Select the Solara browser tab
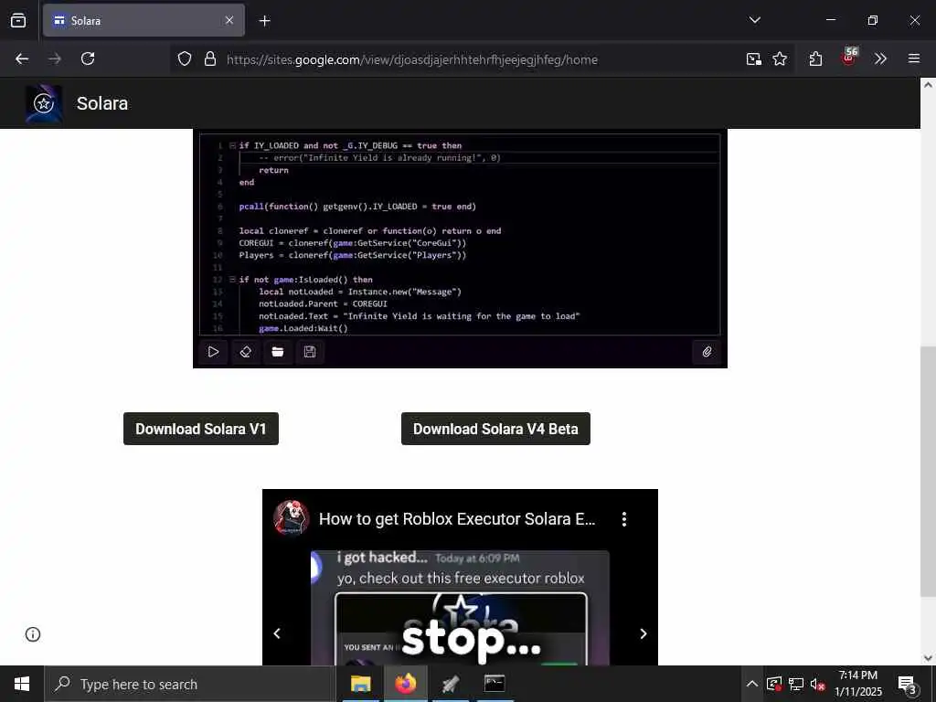936x702 pixels. [144, 20]
